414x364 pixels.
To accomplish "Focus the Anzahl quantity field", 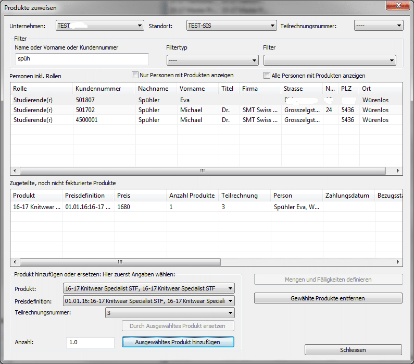I will [x=90, y=343].
